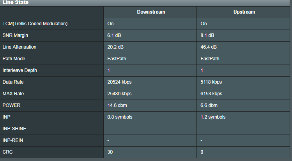The image size is (292, 161).
Task: Click the downstream attenuation value 20.2 dB
Action: [x=117, y=47]
